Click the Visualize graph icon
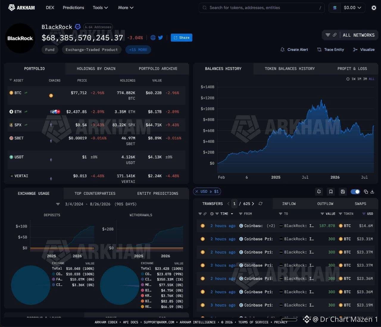Viewport: 381px width, 327px height. pos(355,50)
